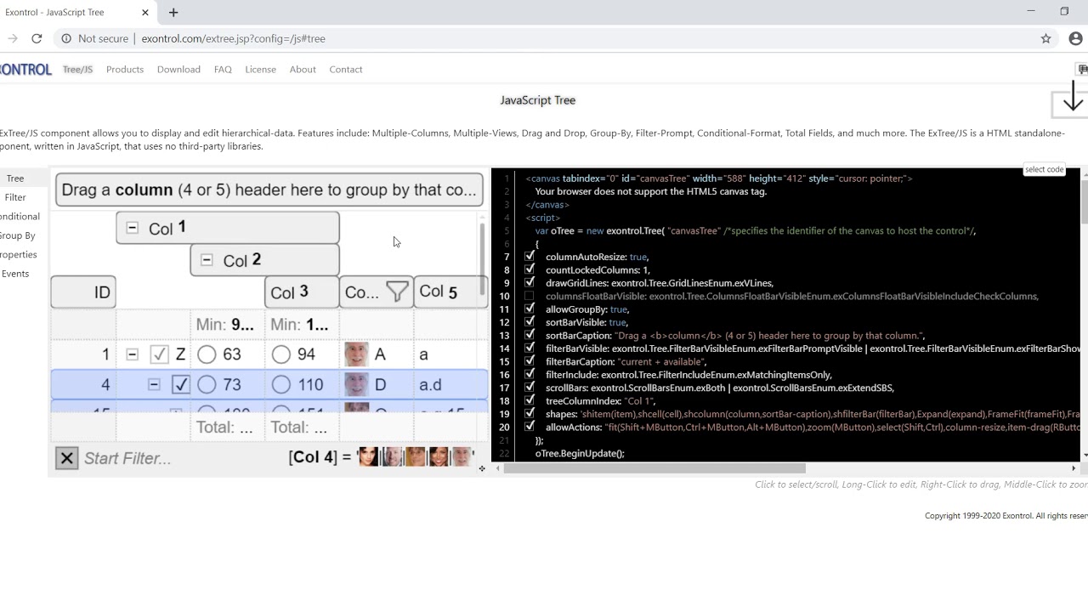Click the last face in the filter caption
This screenshot has height=612, width=1088.
tap(462, 456)
